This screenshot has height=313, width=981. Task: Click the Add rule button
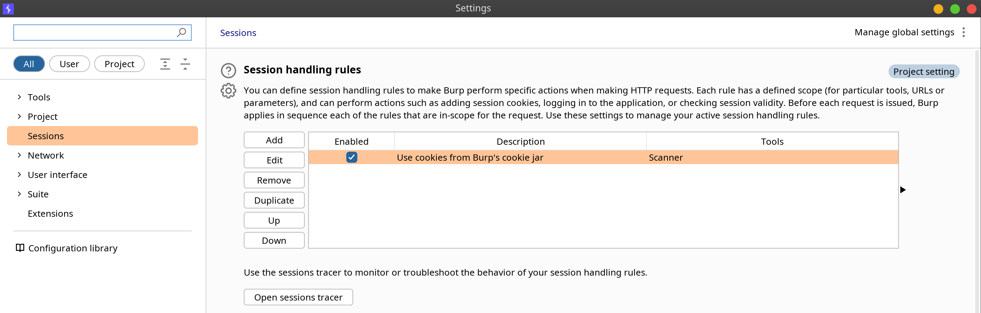point(274,140)
